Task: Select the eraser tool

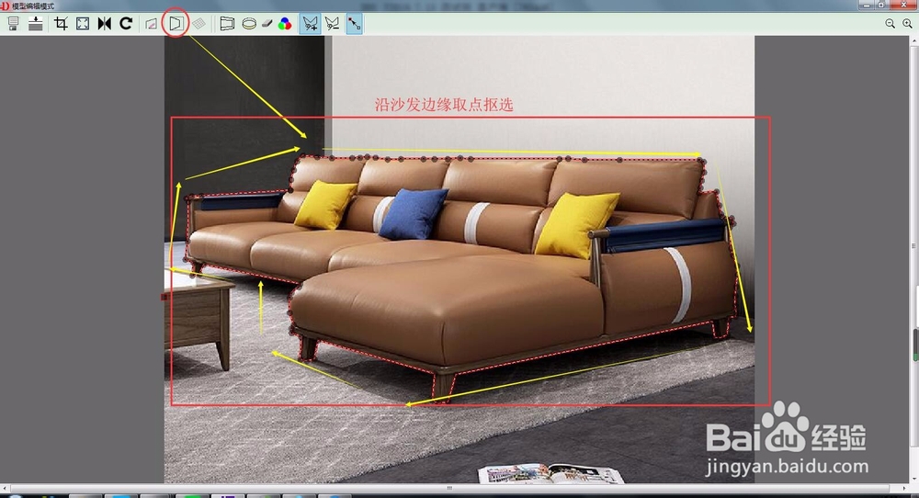Action: [267, 24]
